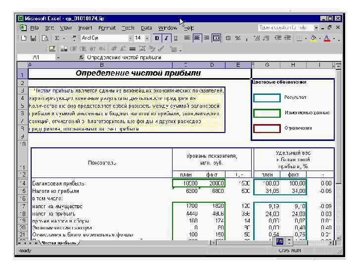The height and width of the screenshot is (267, 356).
Task: Open Font Color dropdown arrow
Action: 334,39
